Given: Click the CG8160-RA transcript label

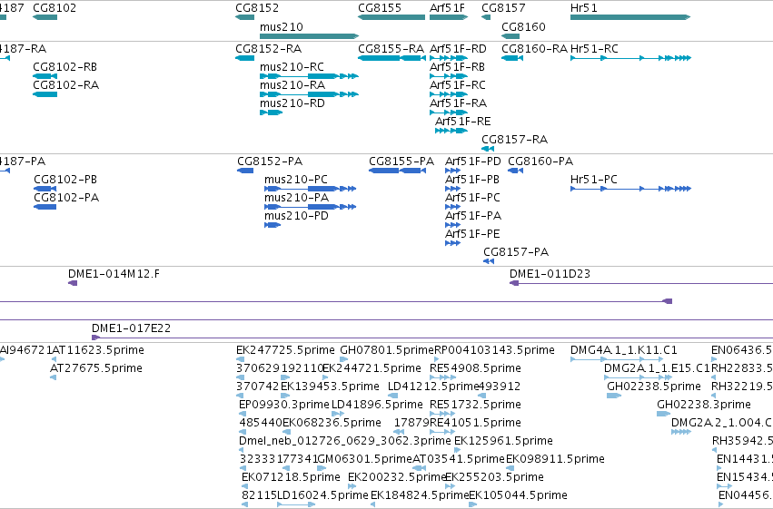Looking at the screenshot, I should (x=534, y=49).
